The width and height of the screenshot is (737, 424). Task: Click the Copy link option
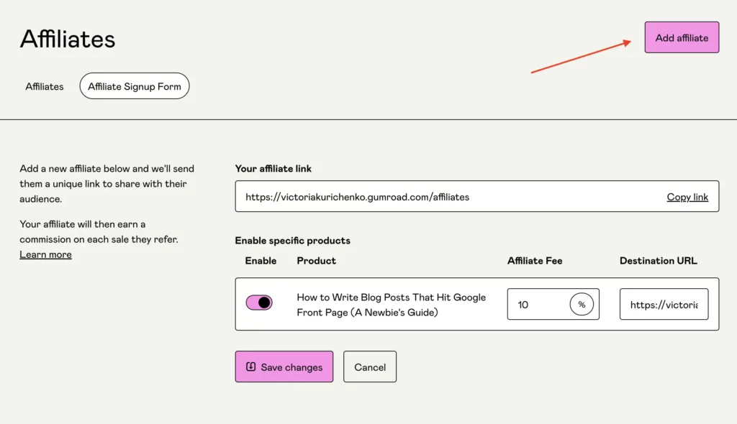click(x=687, y=197)
